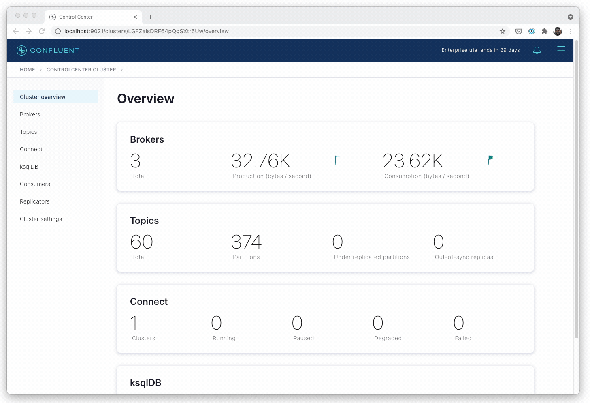Click the Confluent logo in header
Viewport: 590px width, 403px height.
click(48, 50)
